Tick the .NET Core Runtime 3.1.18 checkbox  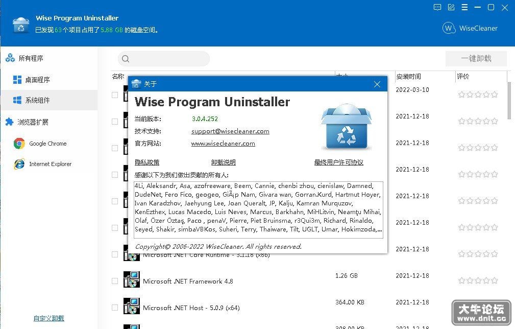(115, 254)
